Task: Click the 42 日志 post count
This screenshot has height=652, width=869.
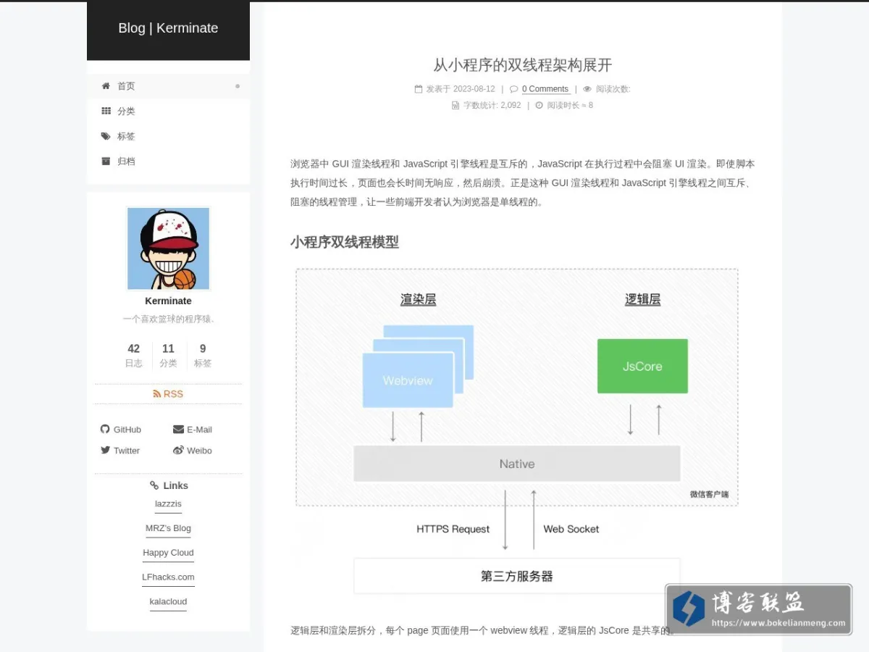Action: [x=134, y=355]
